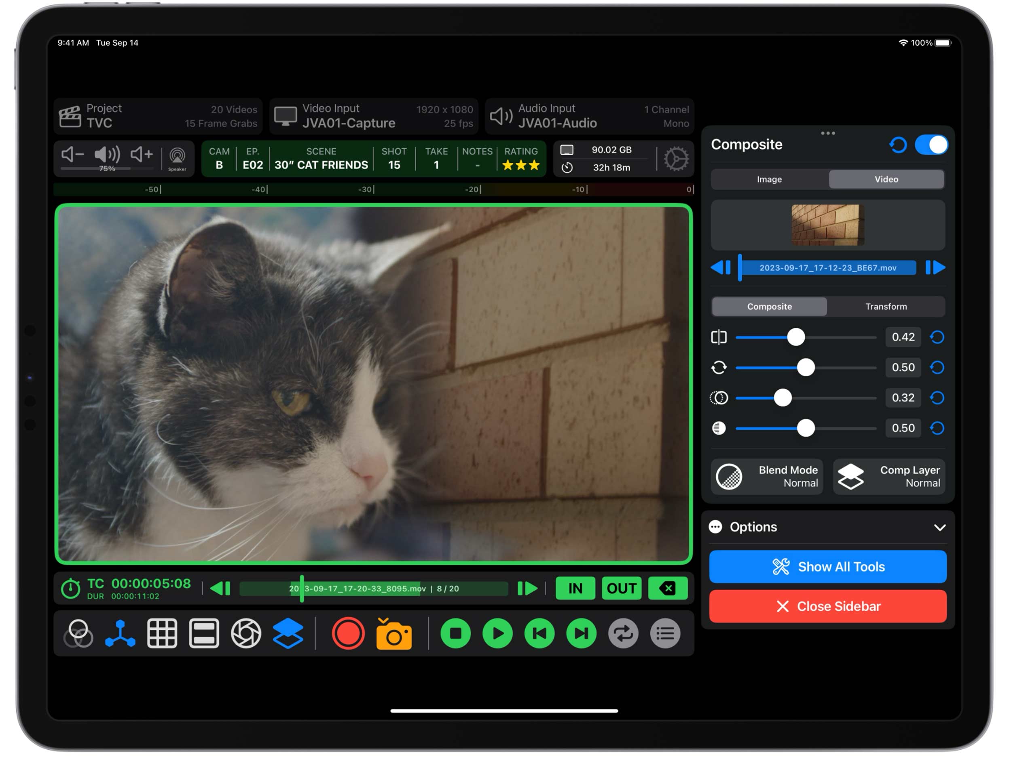Open the clip list icon
This screenshot has height=757, width=1011.
point(665,633)
